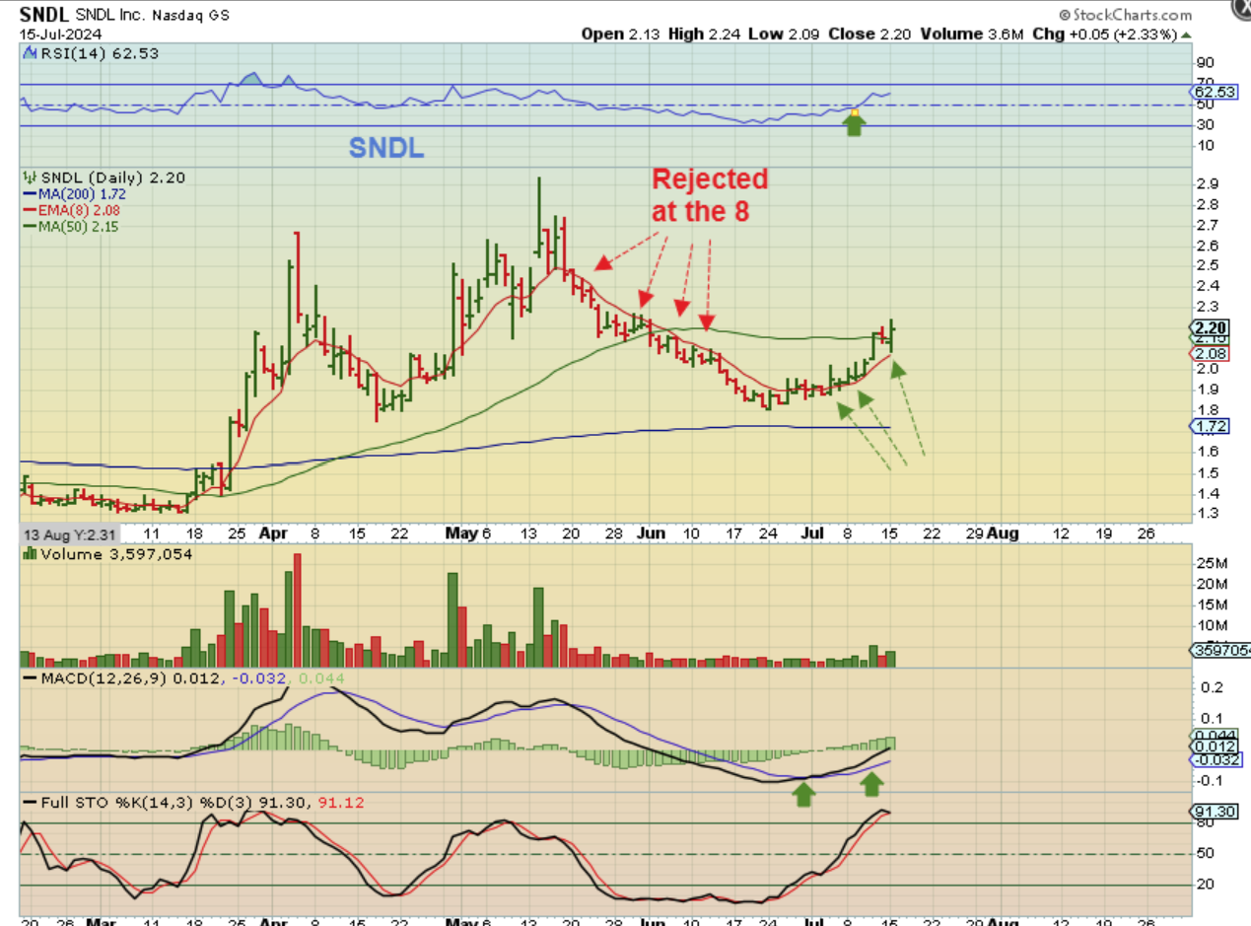Click the red boxed 2.08 EMA value on right axis
The height and width of the screenshot is (926, 1251).
1209,354
